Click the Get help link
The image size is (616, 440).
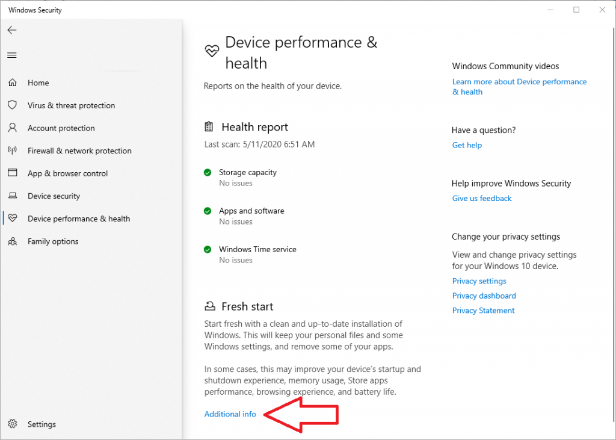point(467,145)
